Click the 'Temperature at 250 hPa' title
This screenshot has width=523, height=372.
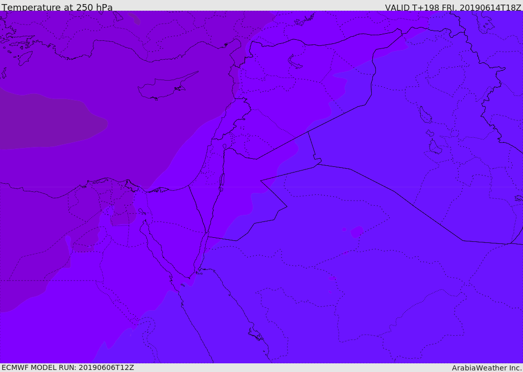point(57,7)
